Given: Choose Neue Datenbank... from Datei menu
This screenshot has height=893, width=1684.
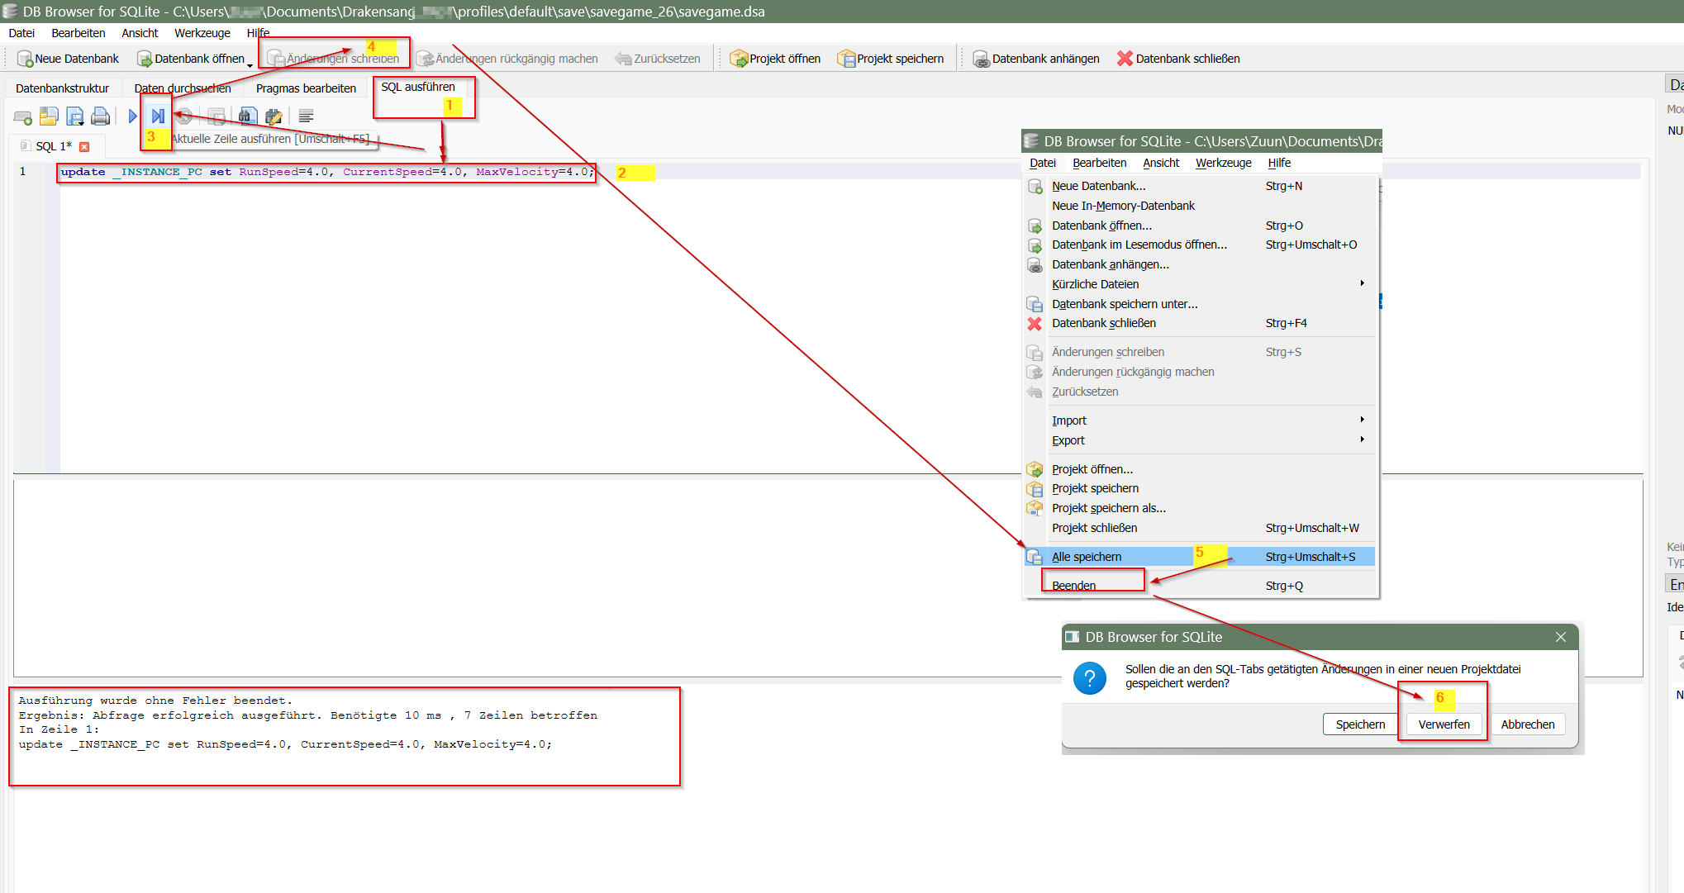Looking at the screenshot, I should [x=1201, y=186].
